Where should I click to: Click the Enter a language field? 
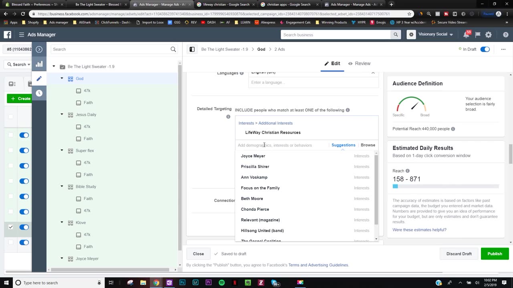tap(313, 82)
